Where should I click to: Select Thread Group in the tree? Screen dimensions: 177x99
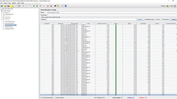tap(7, 11)
